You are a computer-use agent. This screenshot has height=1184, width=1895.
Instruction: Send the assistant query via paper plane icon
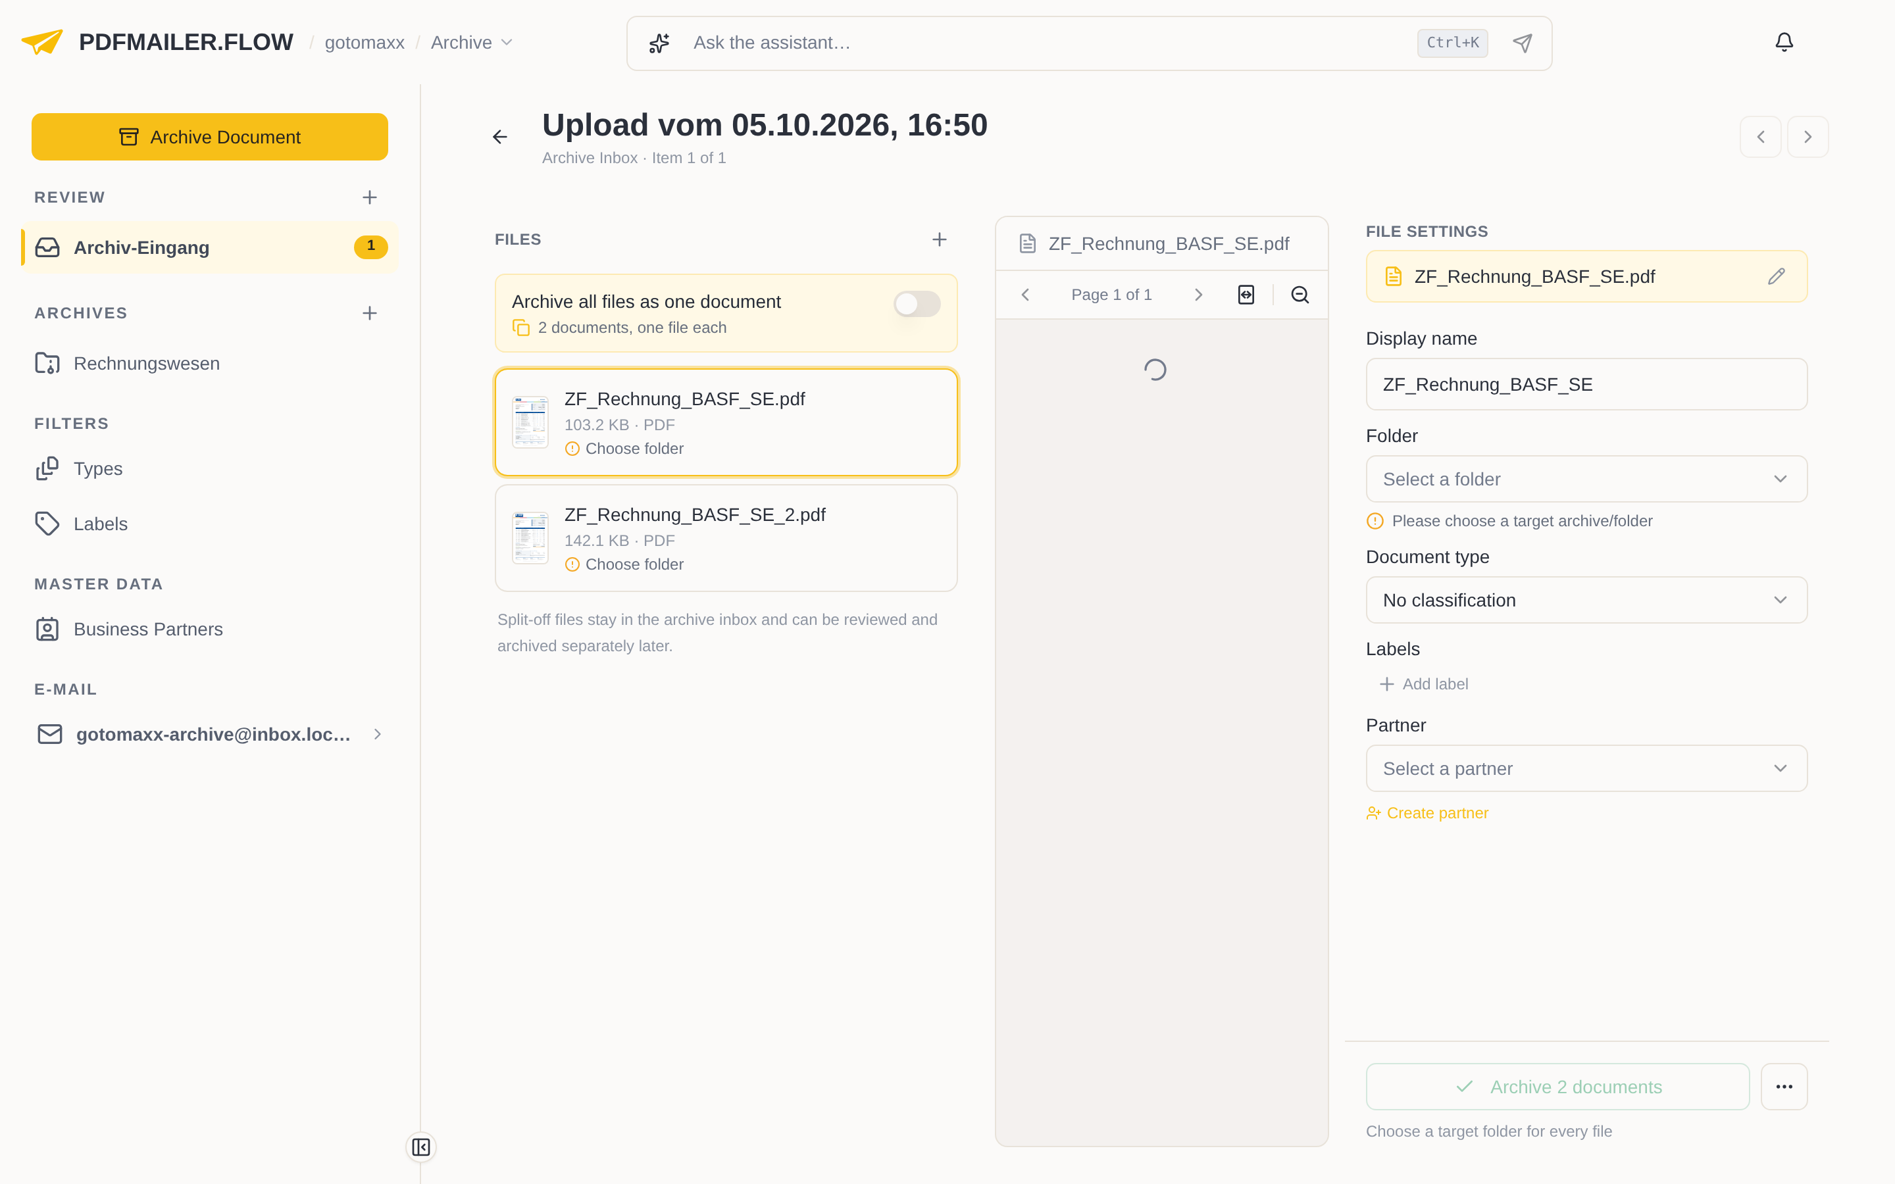tap(1521, 43)
